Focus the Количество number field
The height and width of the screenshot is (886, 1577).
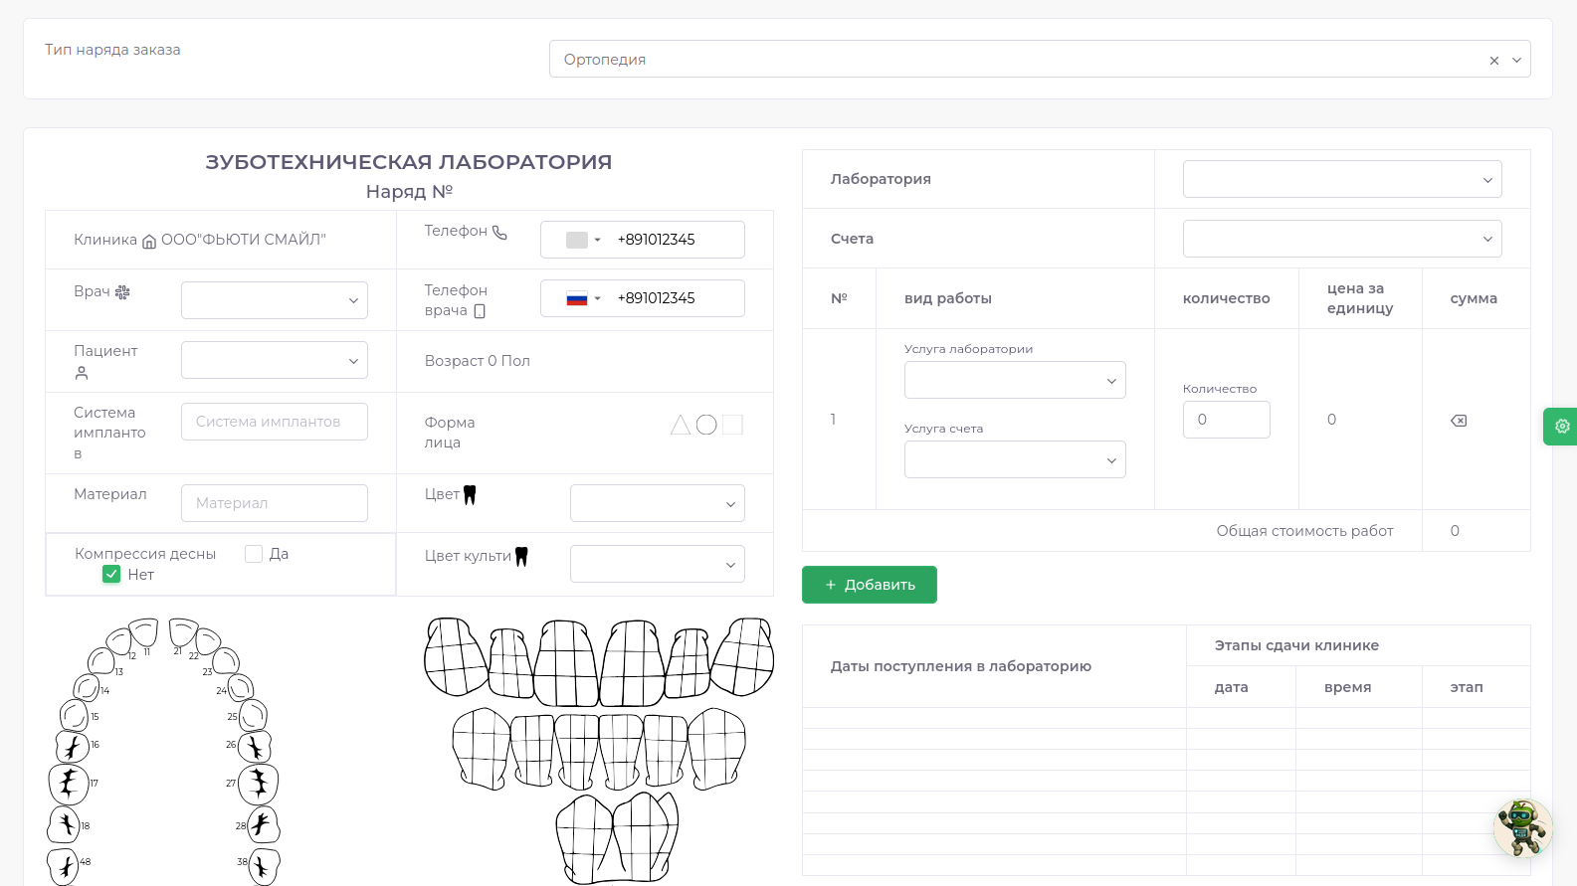(x=1226, y=420)
